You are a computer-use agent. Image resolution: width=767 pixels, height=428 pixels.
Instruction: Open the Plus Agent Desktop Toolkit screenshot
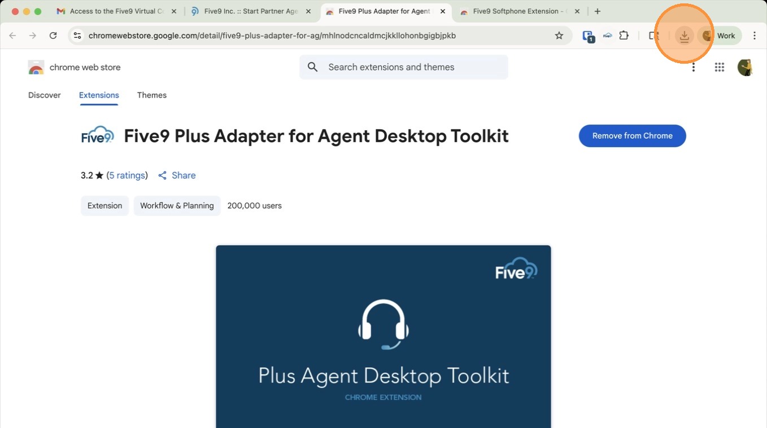(383, 337)
